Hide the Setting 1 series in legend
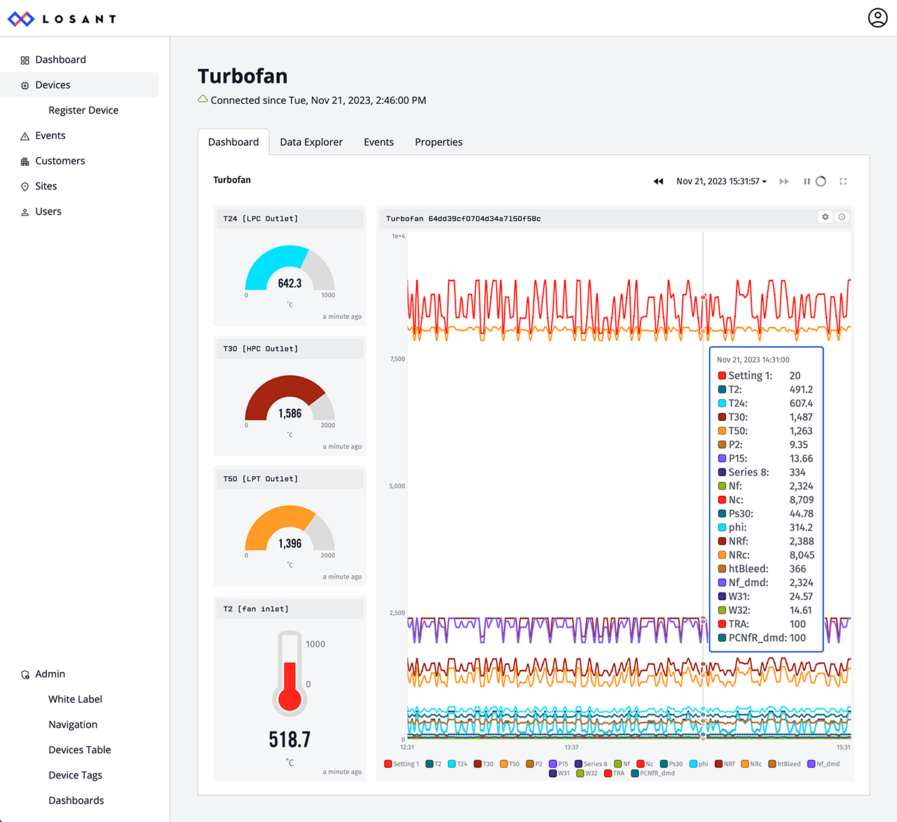Image resolution: width=897 pixels, height=822 pixels. 402,764
